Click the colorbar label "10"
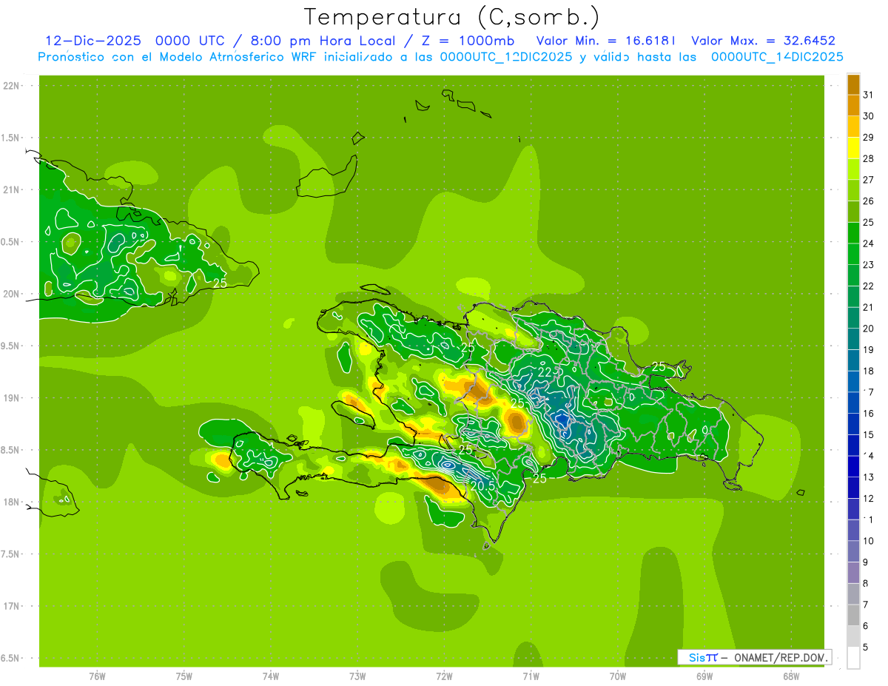The width and height of the screenshot is (888, 686). [x=868, y=541]
